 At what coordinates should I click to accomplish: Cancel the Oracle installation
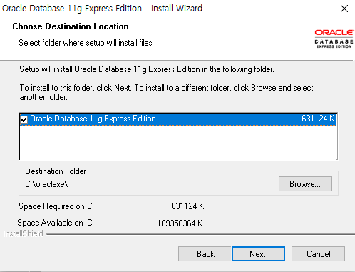click(x=318, y=253)
